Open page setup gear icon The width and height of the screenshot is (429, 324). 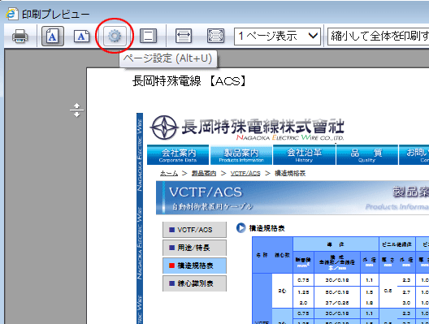(x=115, y=36)
